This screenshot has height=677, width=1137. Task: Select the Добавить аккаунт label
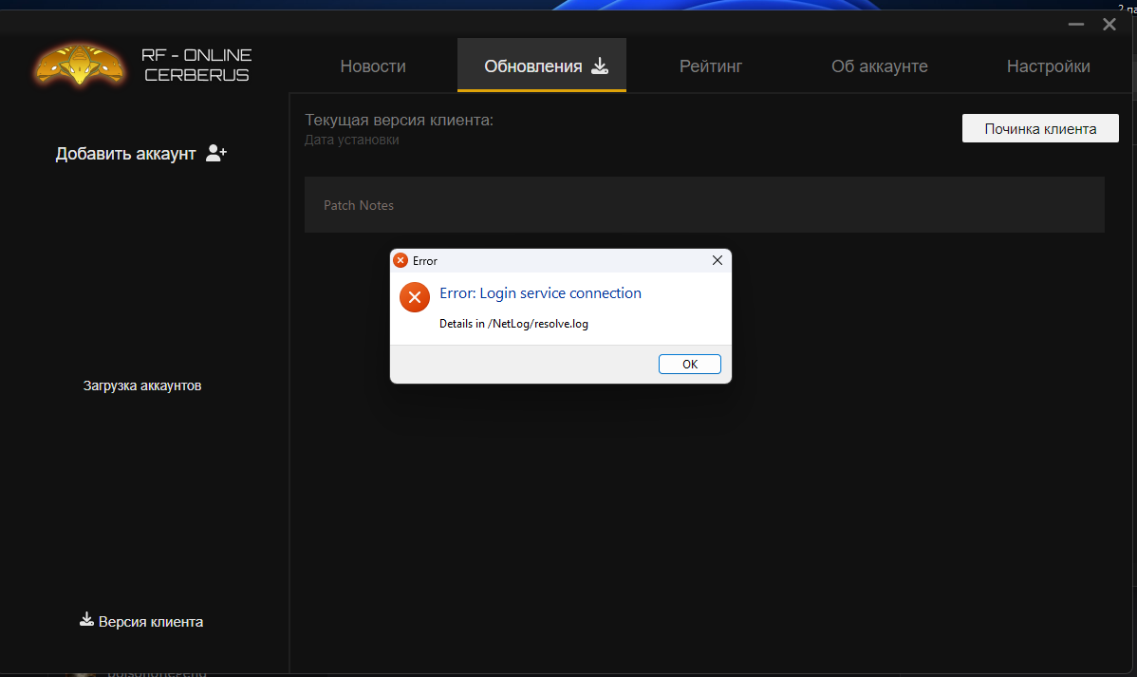point(125,154)
